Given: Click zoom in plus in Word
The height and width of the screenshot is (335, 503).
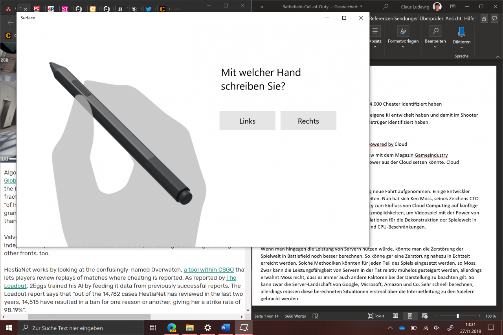Looking at the screenshot, I should pyautogui.click(x=479, y=316).
